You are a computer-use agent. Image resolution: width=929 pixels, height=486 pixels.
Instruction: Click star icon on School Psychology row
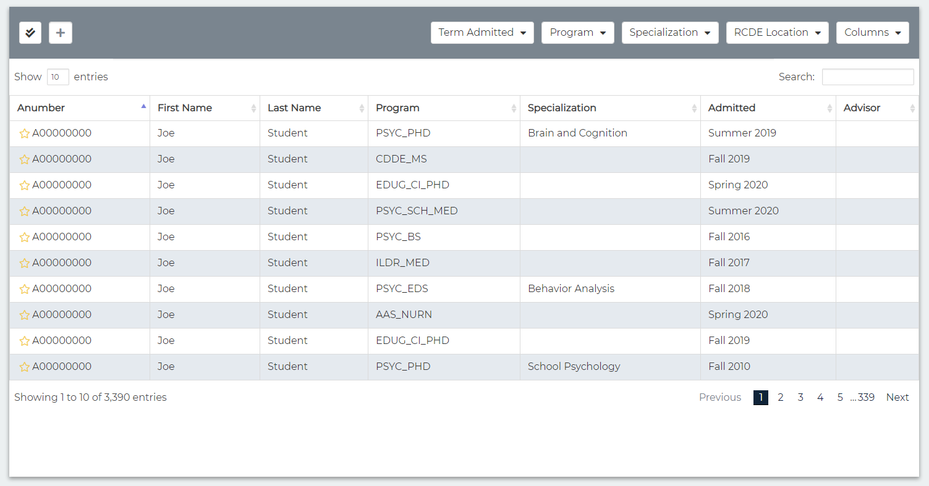click(25, 367)
